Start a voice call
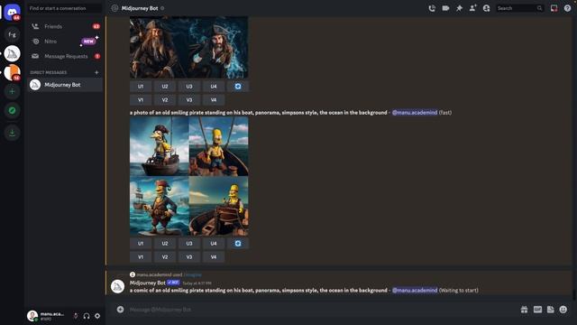This screenshot has height=325, width=577. click(432, 8)
